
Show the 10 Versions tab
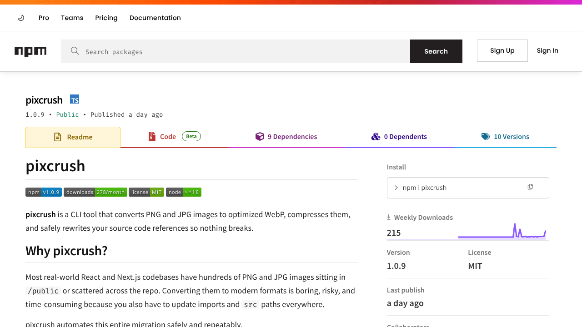click(505, 137)
